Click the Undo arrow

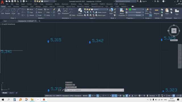coord(26,1)
